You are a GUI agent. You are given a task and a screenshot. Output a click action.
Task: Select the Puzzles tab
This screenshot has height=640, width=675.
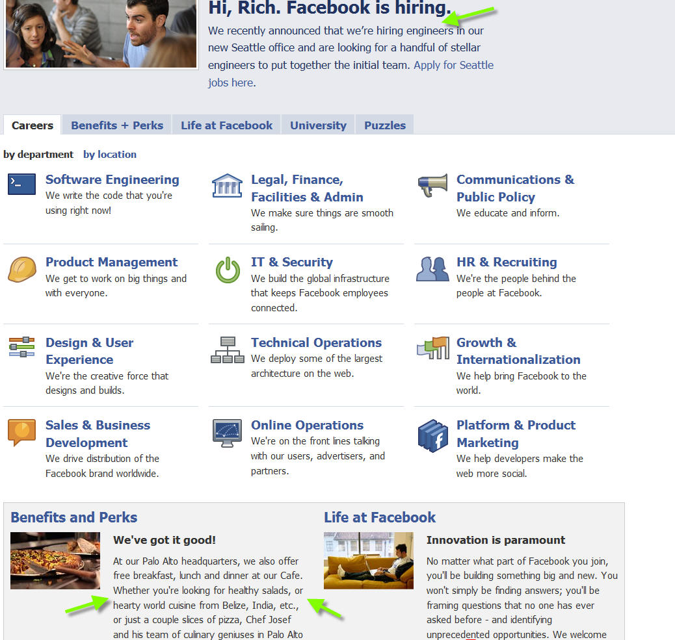click(x=385, y=125)
